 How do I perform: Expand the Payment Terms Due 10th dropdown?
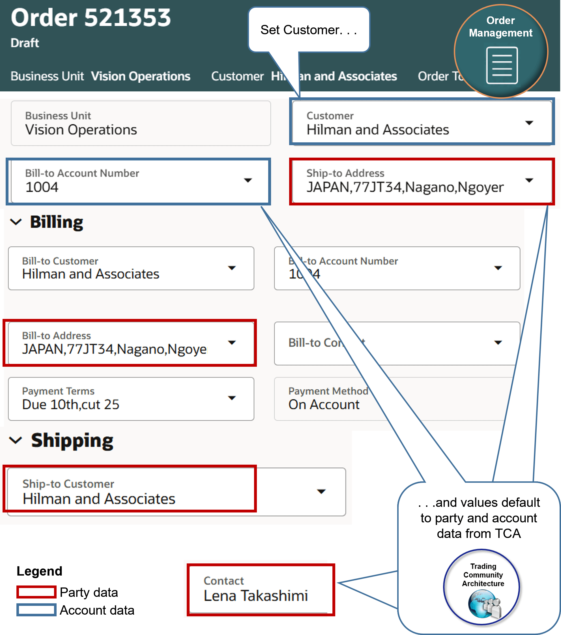pyautogui.click(x=232, y=398)
